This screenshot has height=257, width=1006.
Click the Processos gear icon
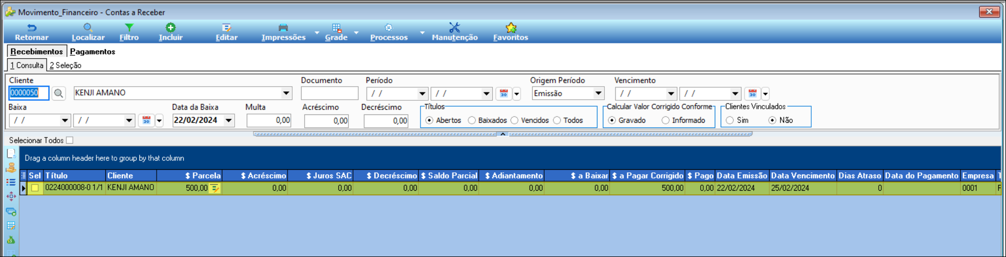(x=389, y=28)
